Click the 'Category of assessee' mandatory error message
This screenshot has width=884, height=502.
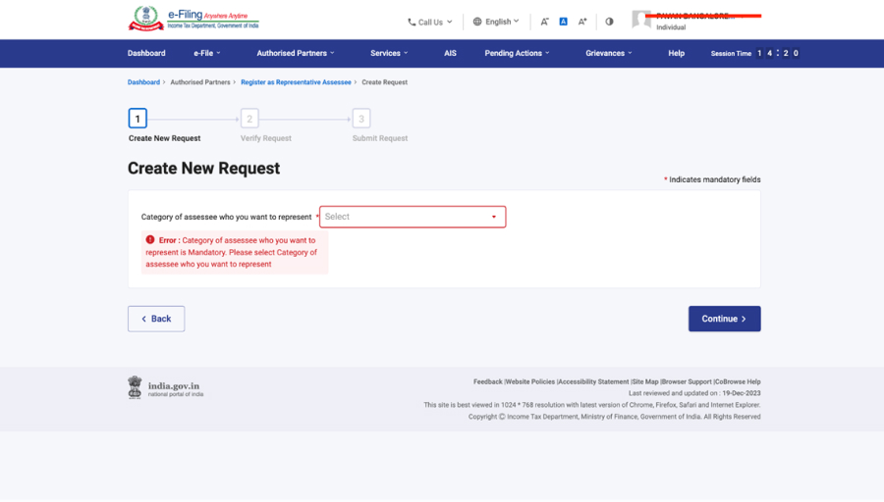pyautogui.click(x=235, y=252)
